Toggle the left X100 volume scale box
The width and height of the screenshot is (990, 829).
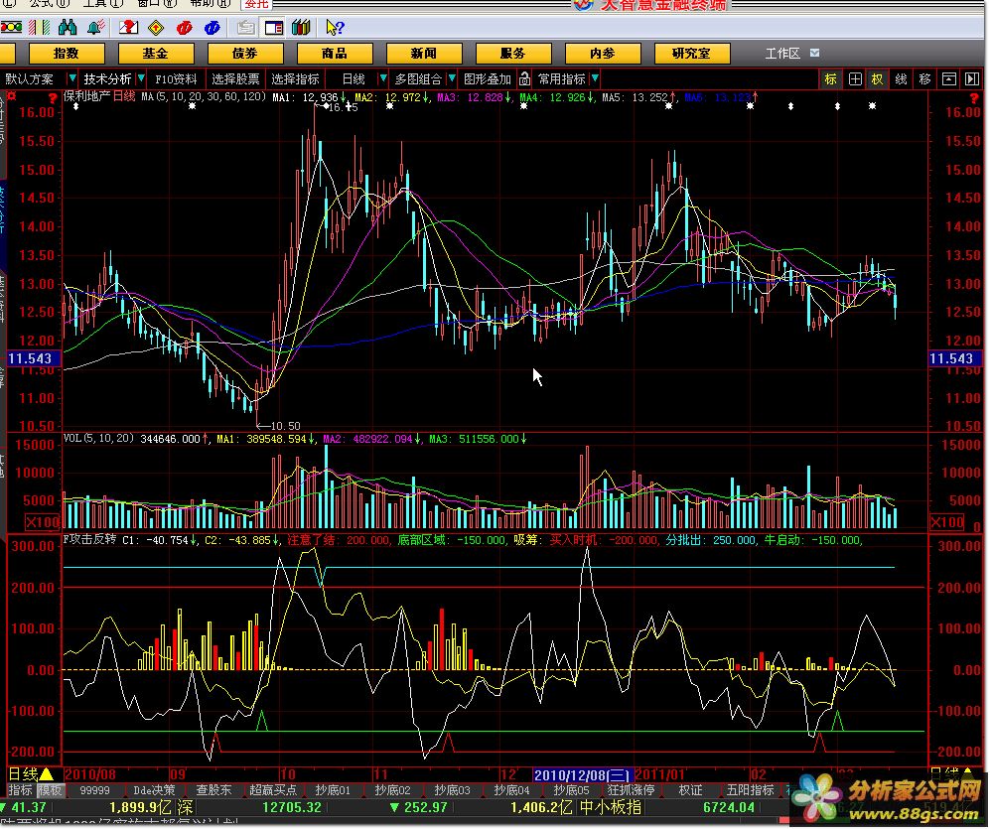pyautogui.click(x=43, y=522)
